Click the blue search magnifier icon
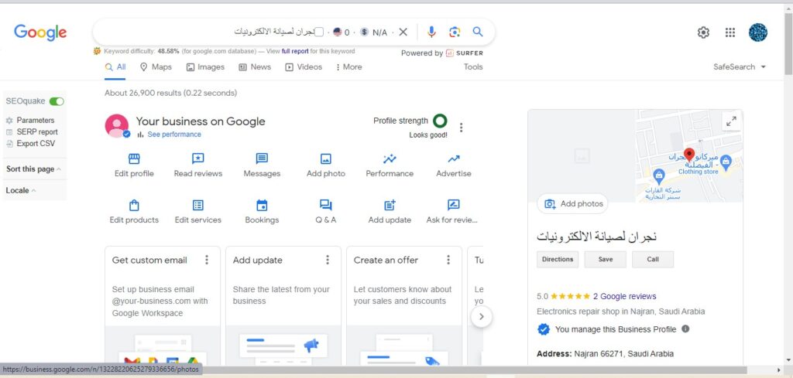793x378 pixels. pos(477,32)
